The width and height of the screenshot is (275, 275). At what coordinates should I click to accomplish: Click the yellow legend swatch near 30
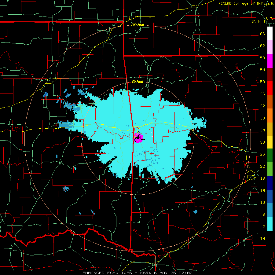click(x=270, y=142)
